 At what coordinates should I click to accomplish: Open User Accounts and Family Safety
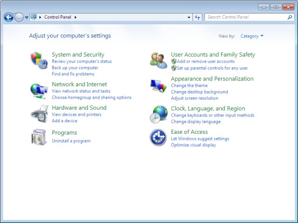(x=213, y=55)
